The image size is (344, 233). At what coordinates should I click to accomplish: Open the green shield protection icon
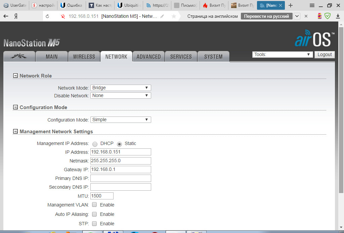328,16
